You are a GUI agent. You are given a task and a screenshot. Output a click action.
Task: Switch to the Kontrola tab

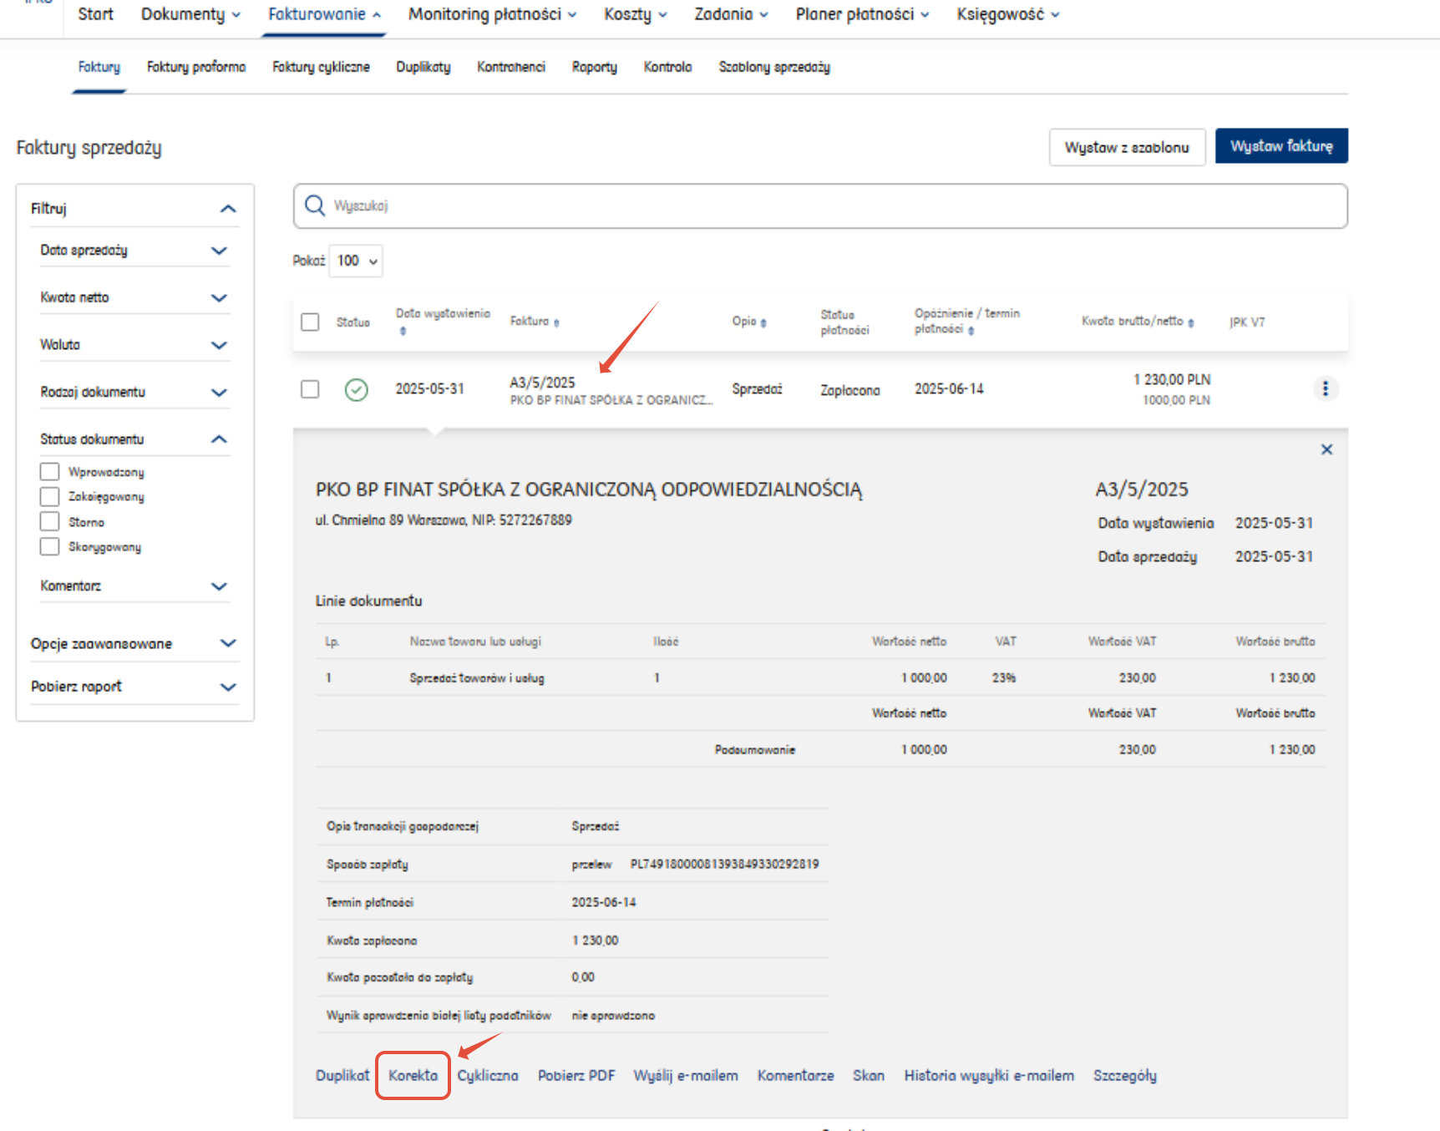[667, 67]
